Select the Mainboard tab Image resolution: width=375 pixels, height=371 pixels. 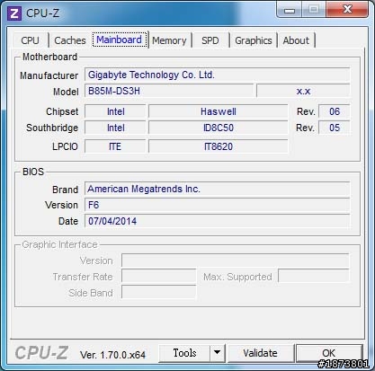(x=120, y=40)
